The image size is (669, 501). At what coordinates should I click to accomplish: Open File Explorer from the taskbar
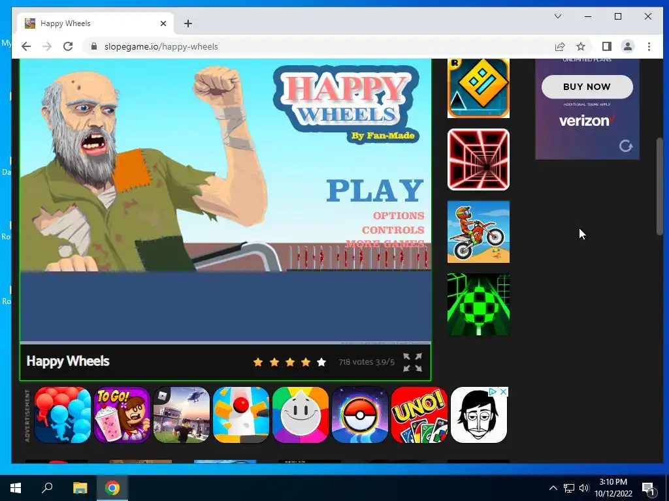[80, 488]
